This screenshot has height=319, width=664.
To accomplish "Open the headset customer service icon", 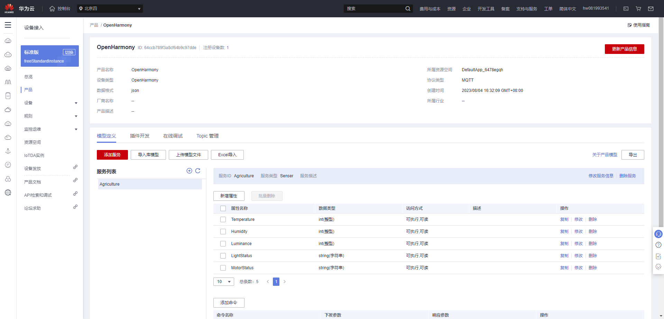I will (x=658, y=234).
